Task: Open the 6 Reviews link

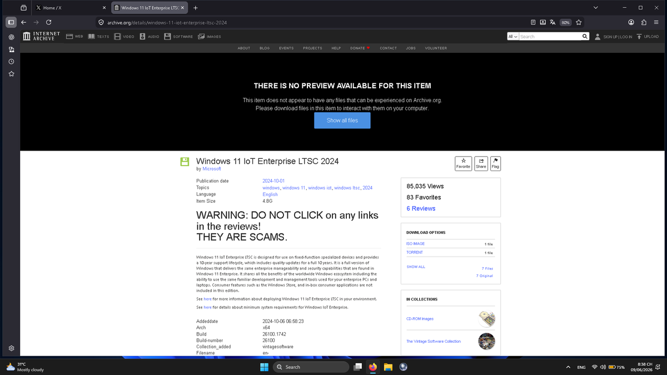Action: tap(421, 208)
